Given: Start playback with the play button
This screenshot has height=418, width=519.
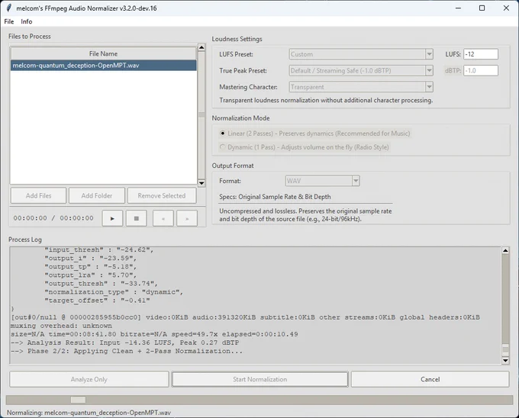Looking at the screenshot, I should tap(112, 218).
